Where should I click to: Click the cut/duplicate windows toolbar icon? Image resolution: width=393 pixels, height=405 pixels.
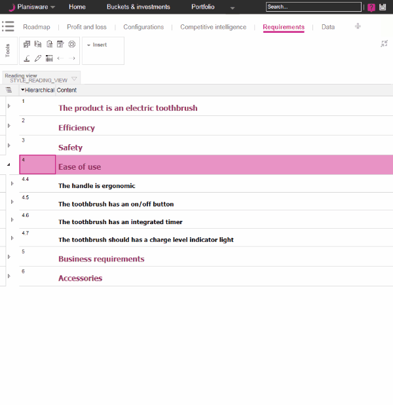click(x=27, y=45)
